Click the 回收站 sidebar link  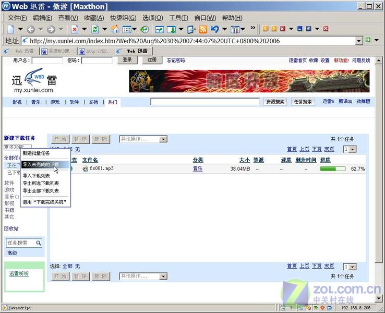point(11,228)
